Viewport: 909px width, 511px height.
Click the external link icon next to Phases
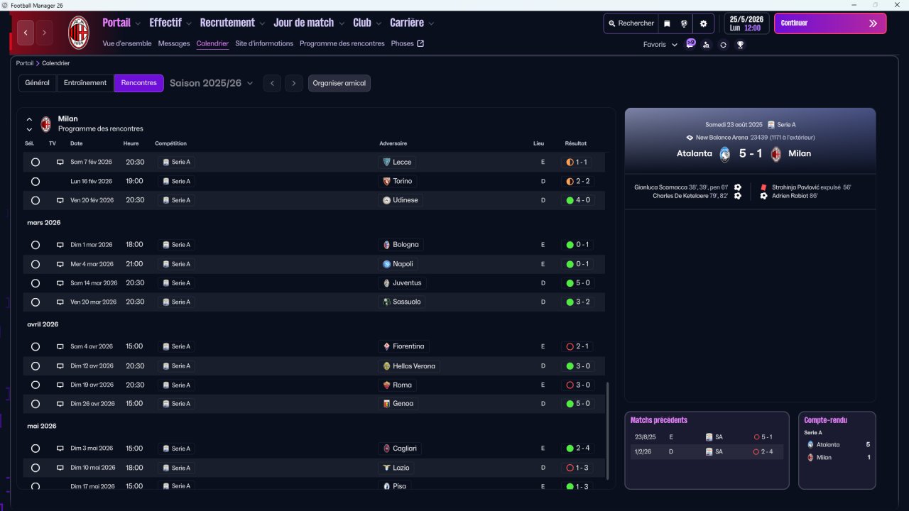point(420,43)
